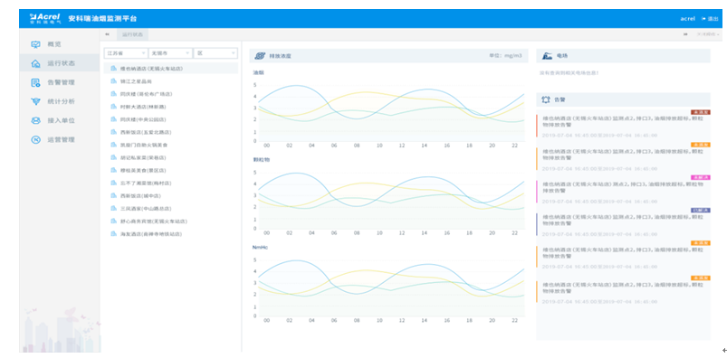The height and width of the screenshot is (358, 727).
Task: Select 胡记私家菜(荣巷店) in restaurant list
Action: (x=170, y=157)
